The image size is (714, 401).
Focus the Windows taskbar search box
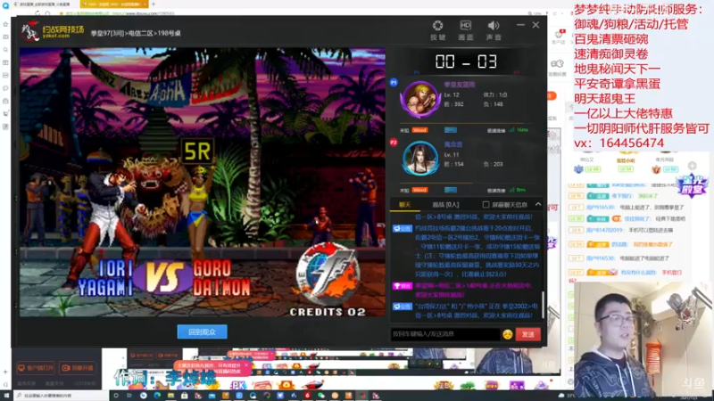(61, 396)
